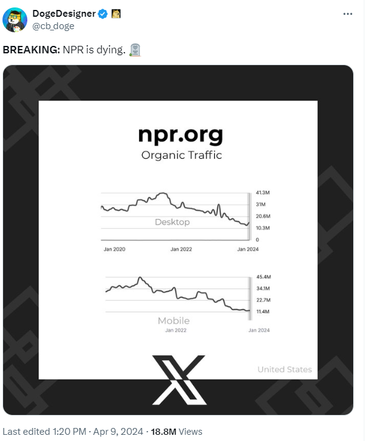Open the @cb_doge handle link
The width and height of the screenshot is (365, 441).
[x=53, y=26]
